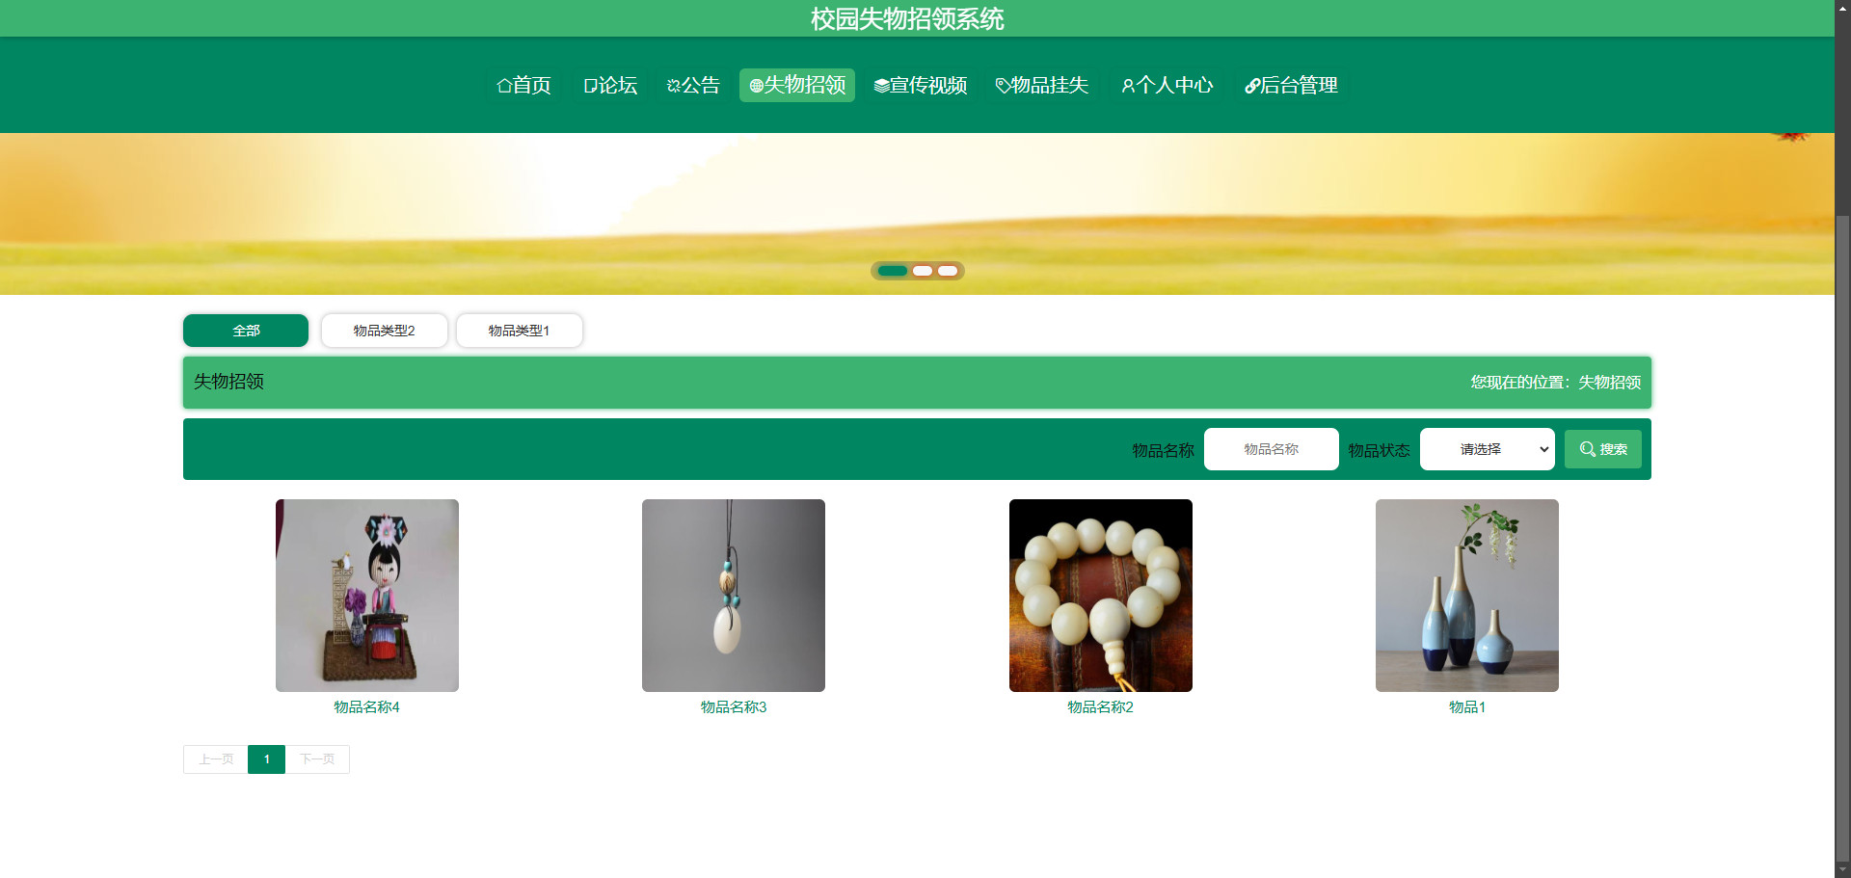
Task: Click the 物品名称 search input field
Action: [x=1271, y=449]
